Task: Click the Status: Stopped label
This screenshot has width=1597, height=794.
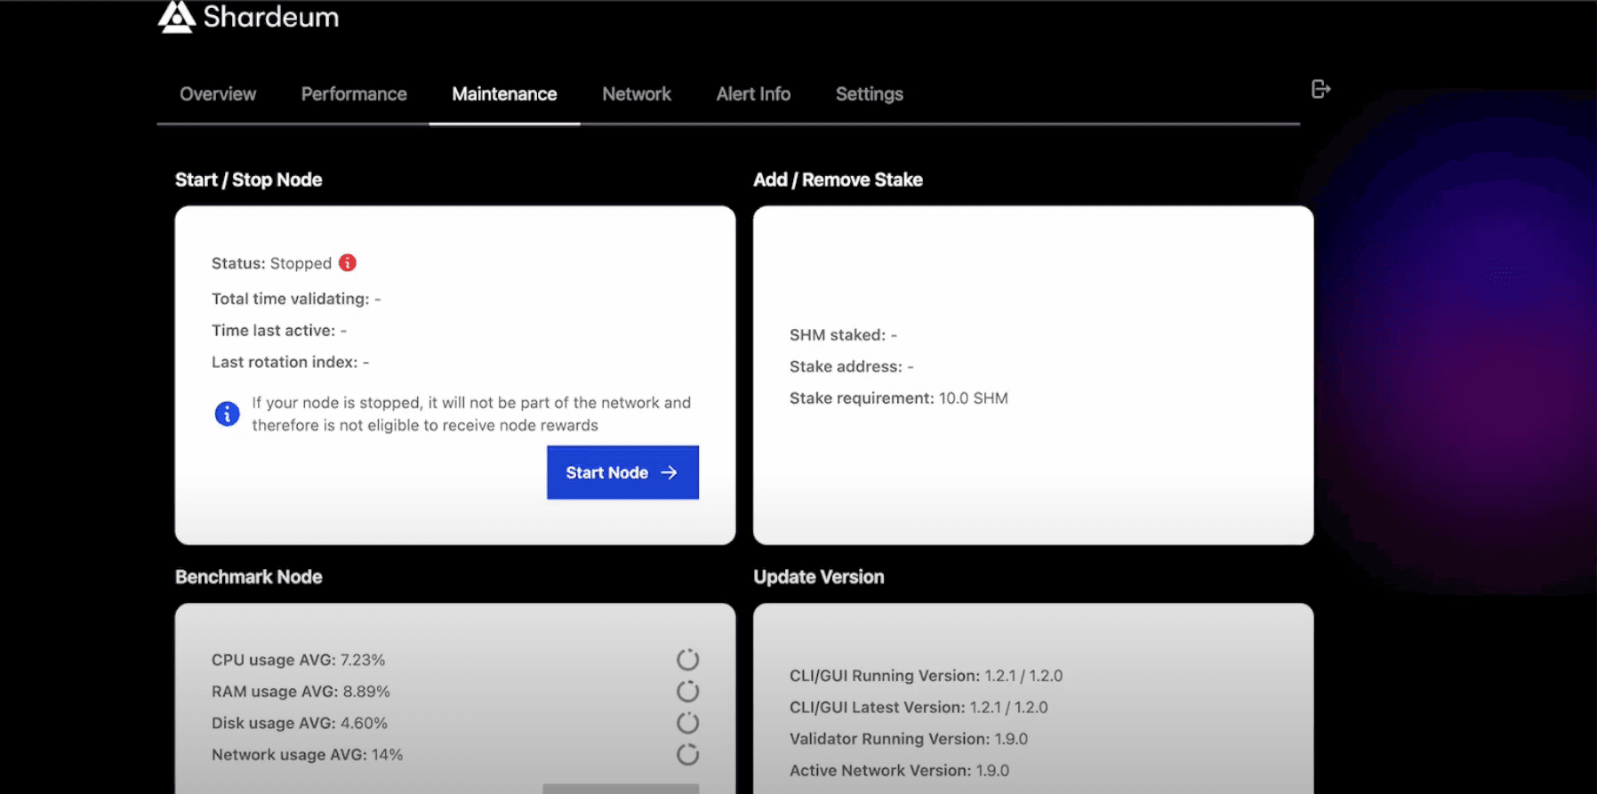Action: 271,263
